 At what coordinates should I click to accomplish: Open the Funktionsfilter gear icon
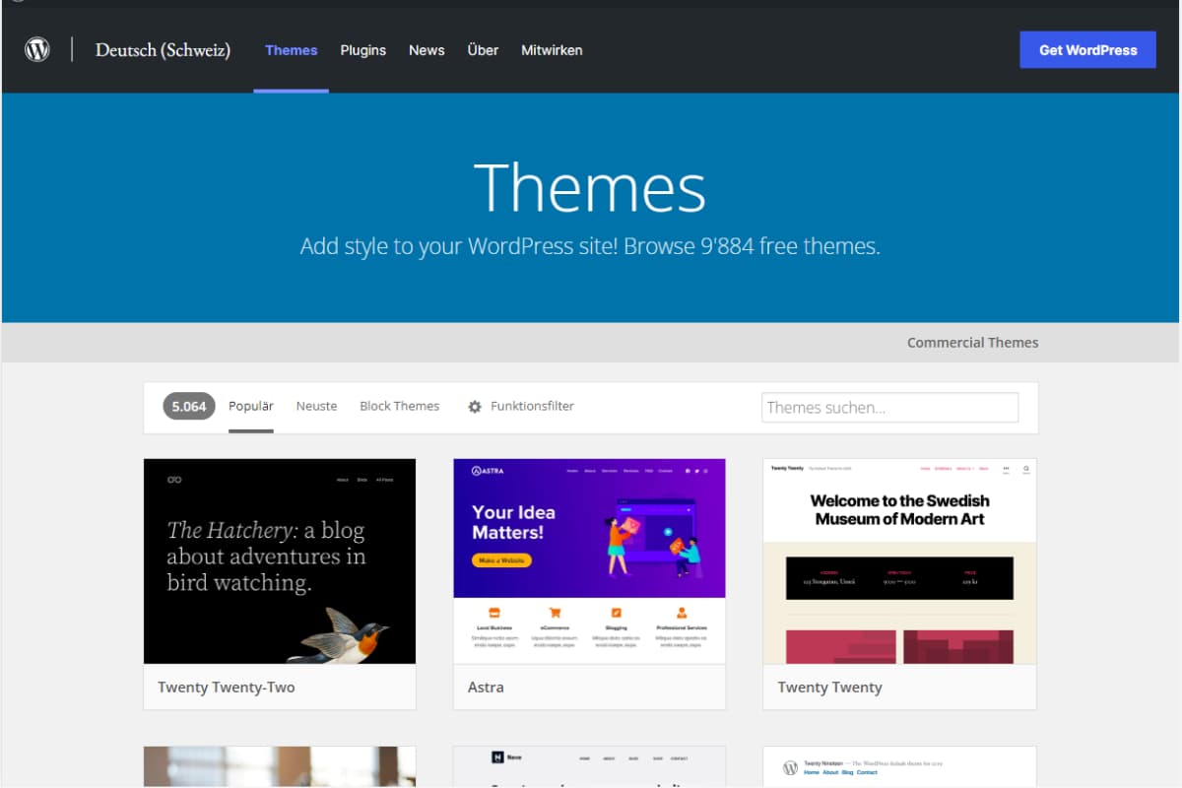[475, 406]
